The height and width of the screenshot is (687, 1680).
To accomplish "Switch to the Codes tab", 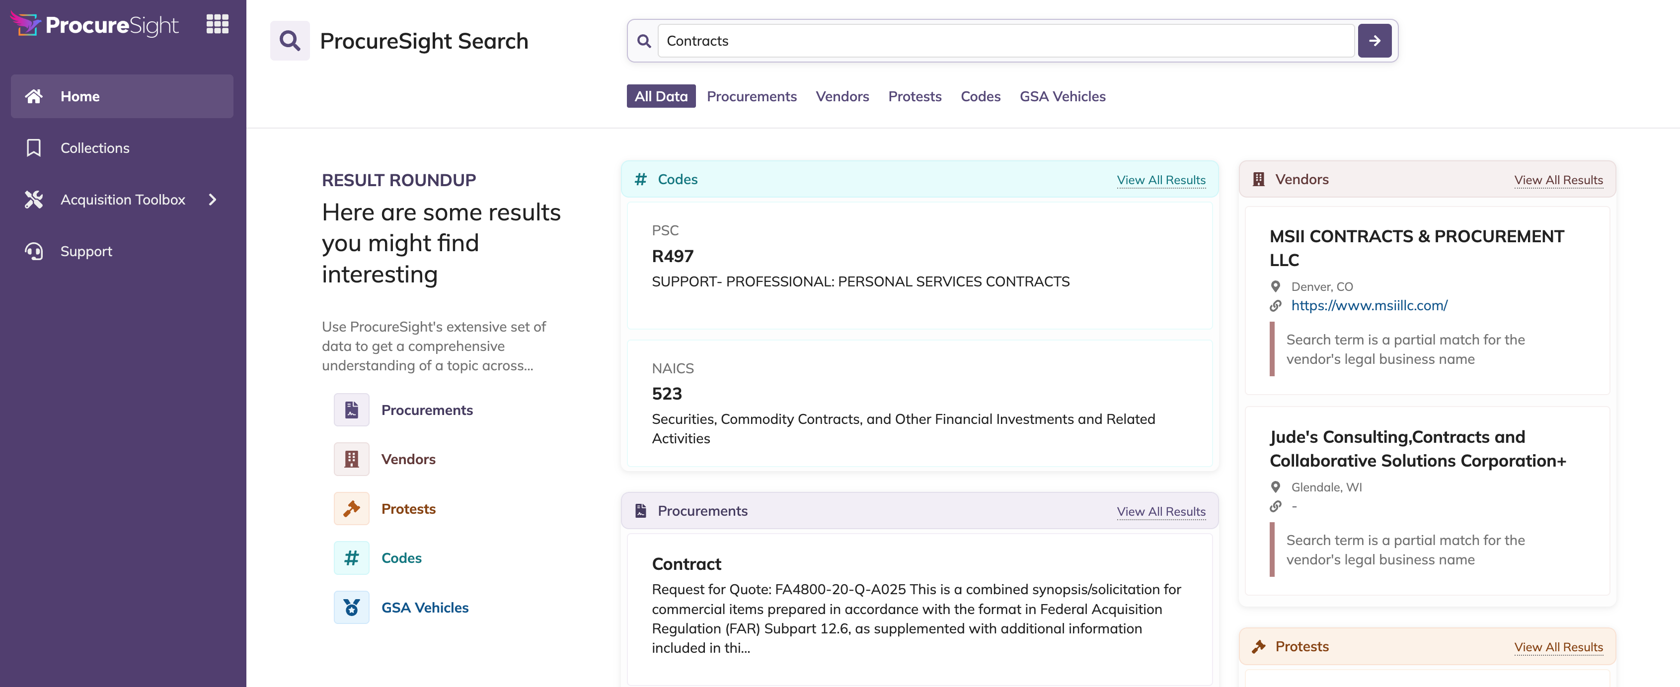I will (x=980, y=96).
